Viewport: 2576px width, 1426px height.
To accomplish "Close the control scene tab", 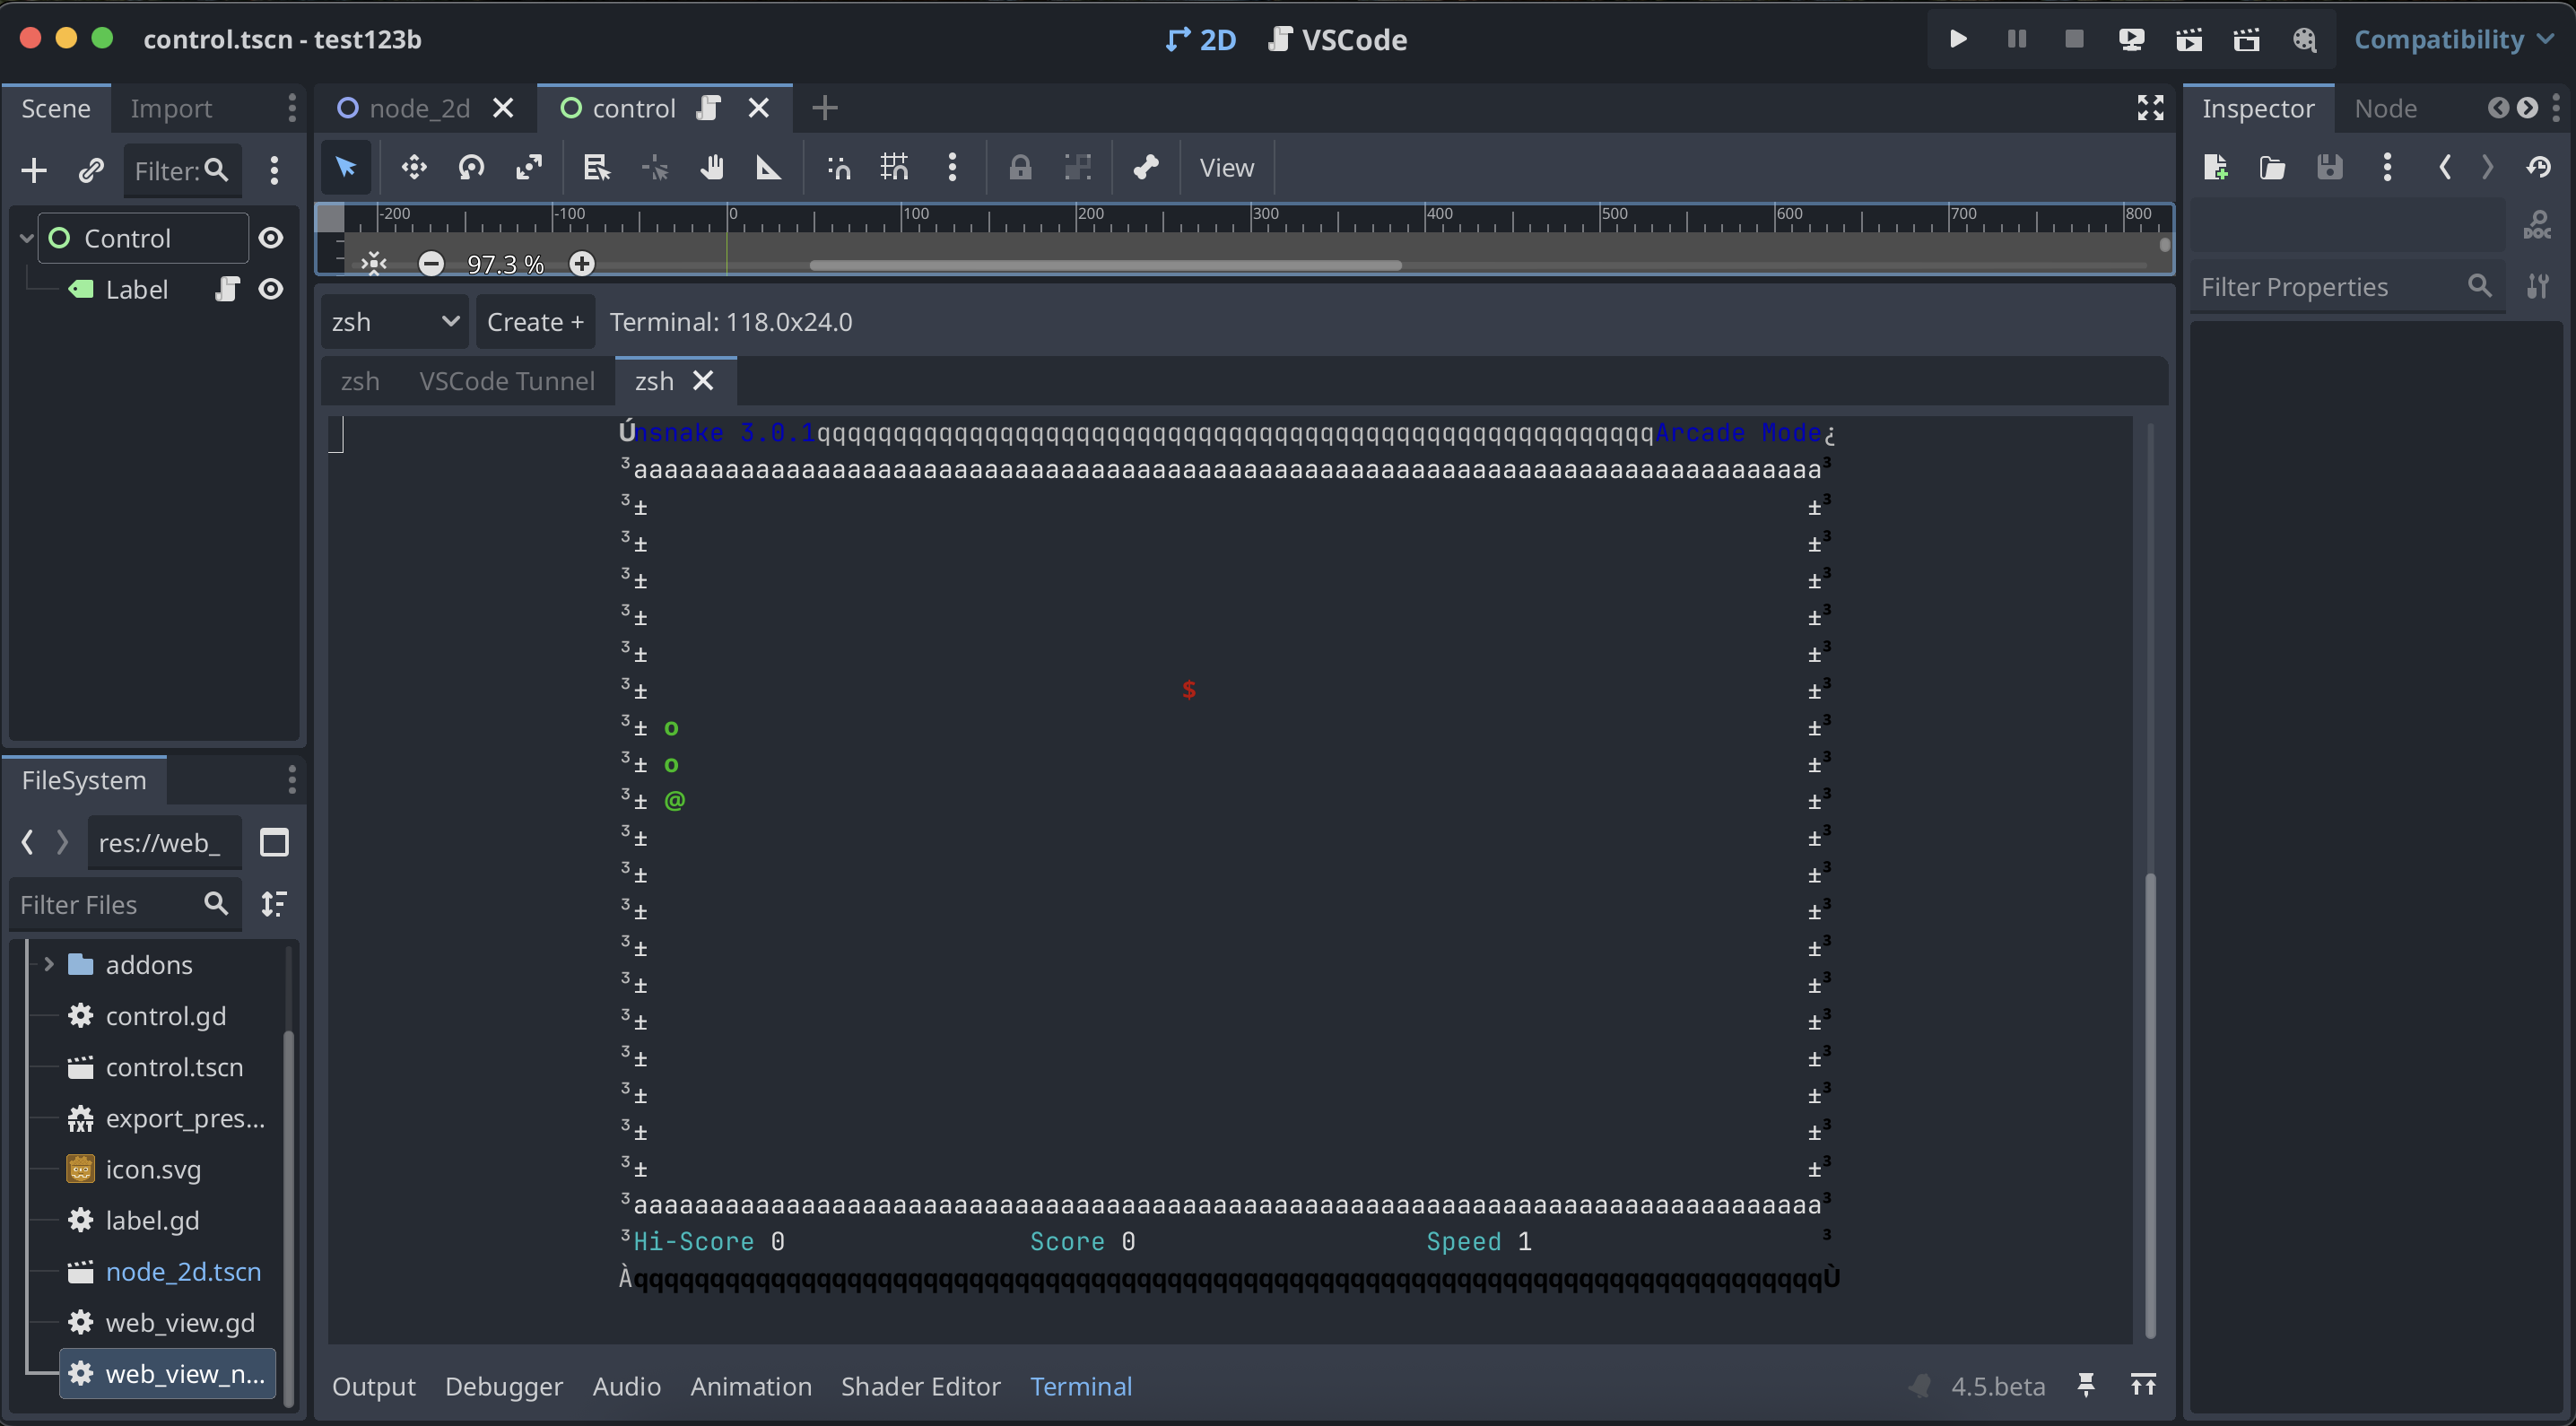I will [x=759, y=108].
